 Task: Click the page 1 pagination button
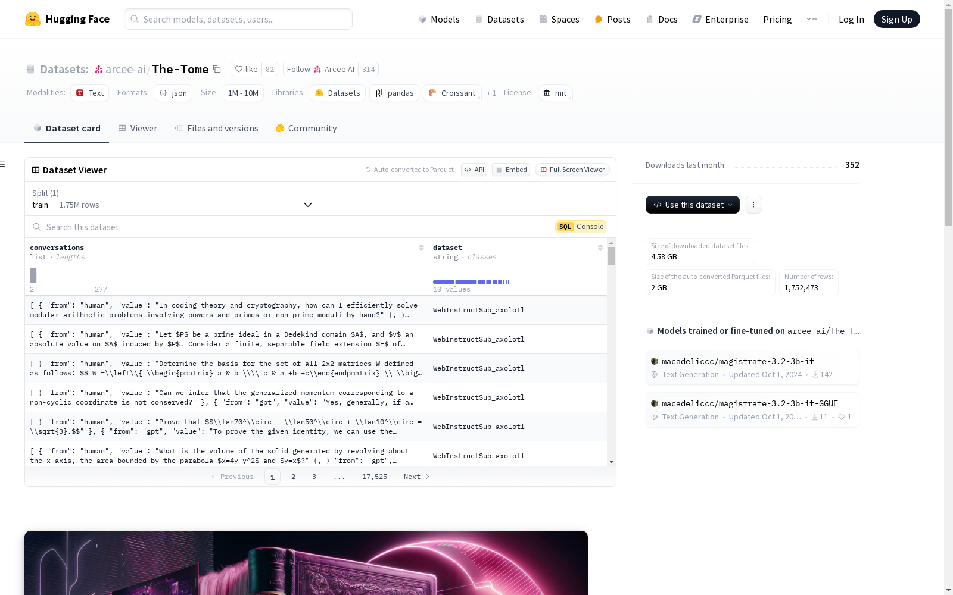pyautogui.click(x=272, y=477)
